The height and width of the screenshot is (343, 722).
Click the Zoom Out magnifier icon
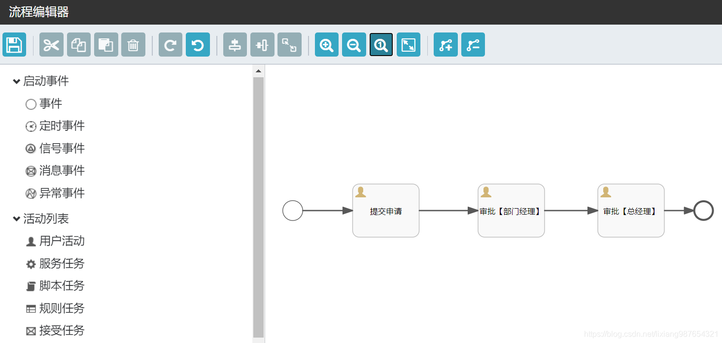pyautogui.click(x=354, y=45)
